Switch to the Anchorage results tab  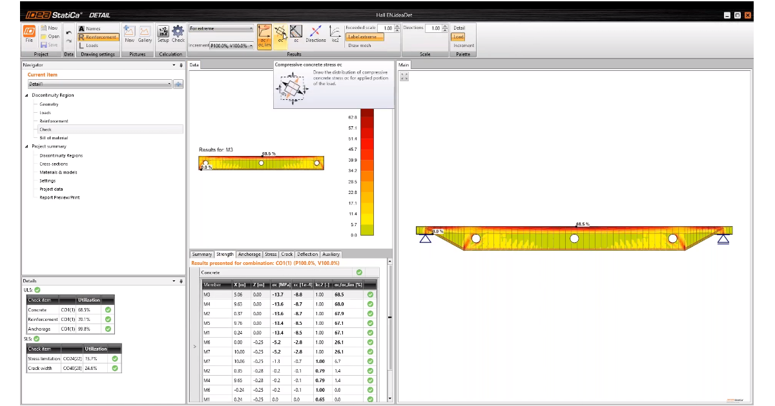click(249, 254)
